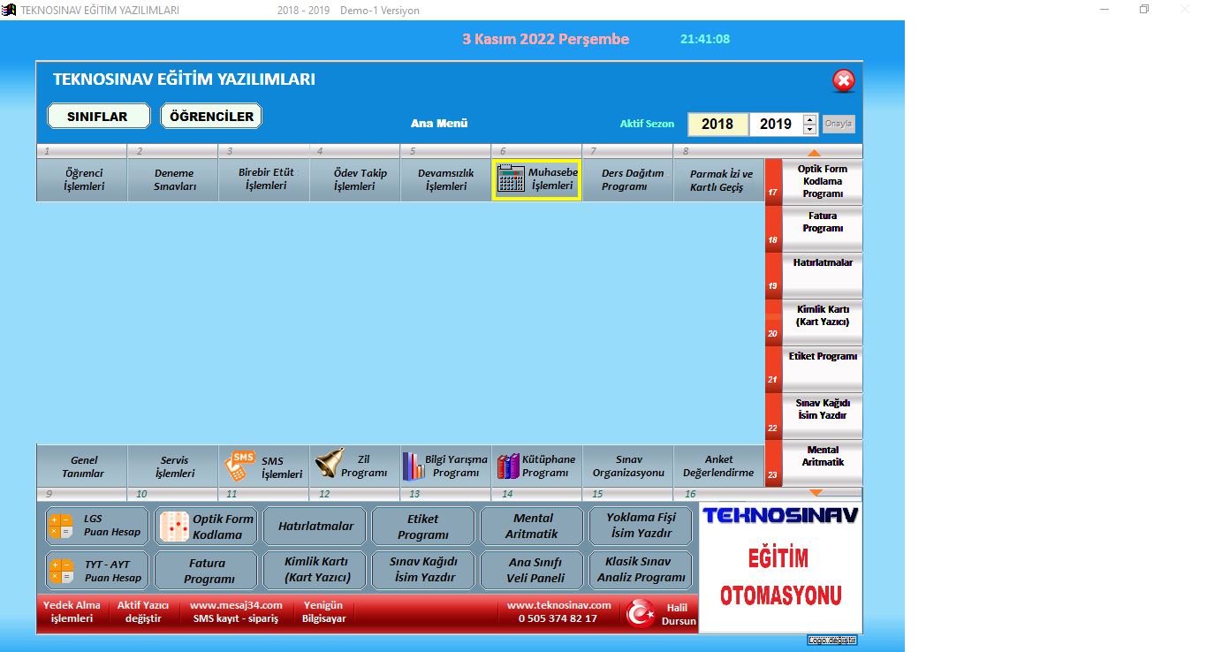The image size is (1207, 652).
Task: Click TEKNOSINAV app icon in title bar
Action: click(9, 10)
